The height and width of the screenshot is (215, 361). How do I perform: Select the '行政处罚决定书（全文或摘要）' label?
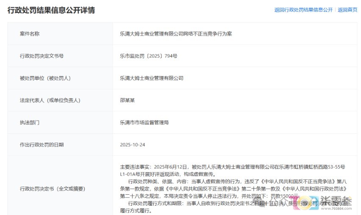(x=52, y=188)
